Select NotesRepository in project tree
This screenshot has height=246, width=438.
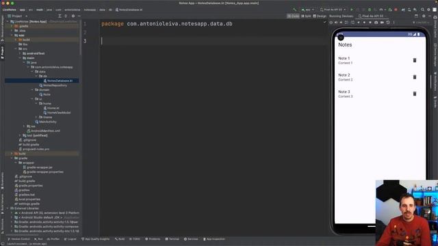pyautogui.click(x=55, y=85)
